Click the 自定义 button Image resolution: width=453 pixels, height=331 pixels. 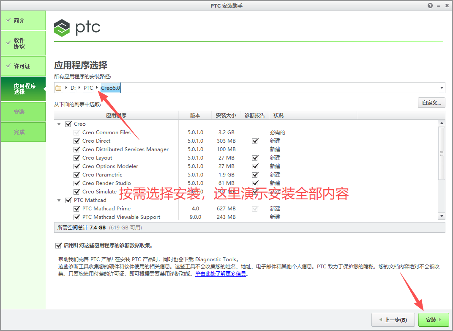(x=431, y=102)
